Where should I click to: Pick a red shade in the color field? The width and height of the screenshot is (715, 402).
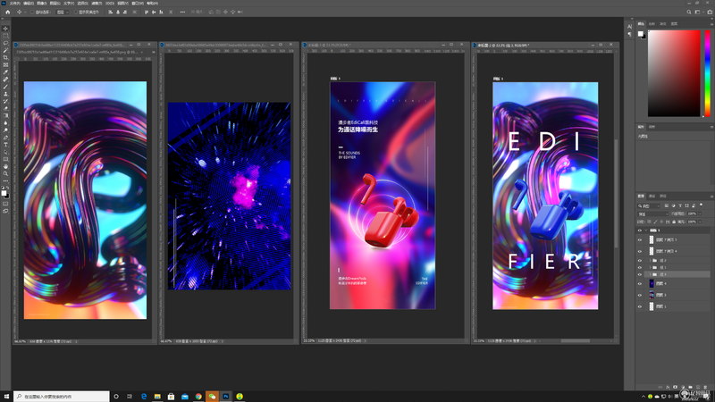pos(674,73)
